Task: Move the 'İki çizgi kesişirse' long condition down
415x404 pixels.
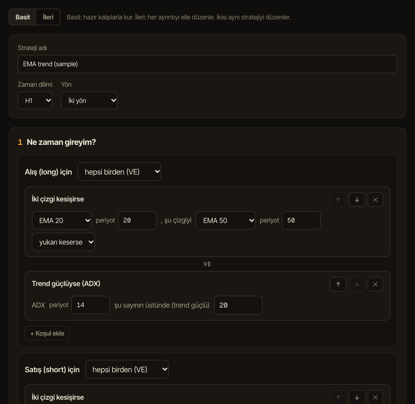Action: (x=357, y=200)
